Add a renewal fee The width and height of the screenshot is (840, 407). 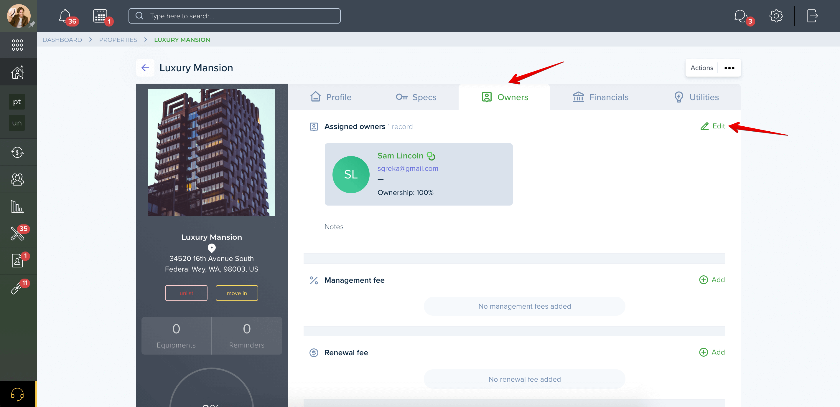[x=712, y=352]
